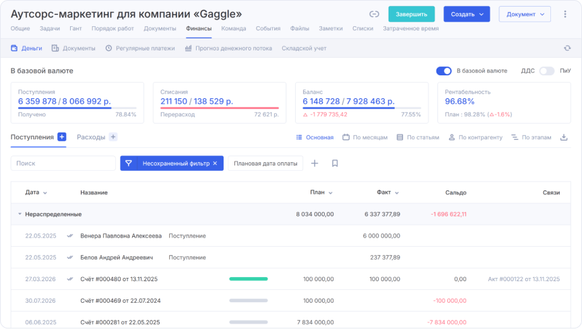Open the Заметки tab
This screenshot has height=329, width=582.
(x=331, y=28)
